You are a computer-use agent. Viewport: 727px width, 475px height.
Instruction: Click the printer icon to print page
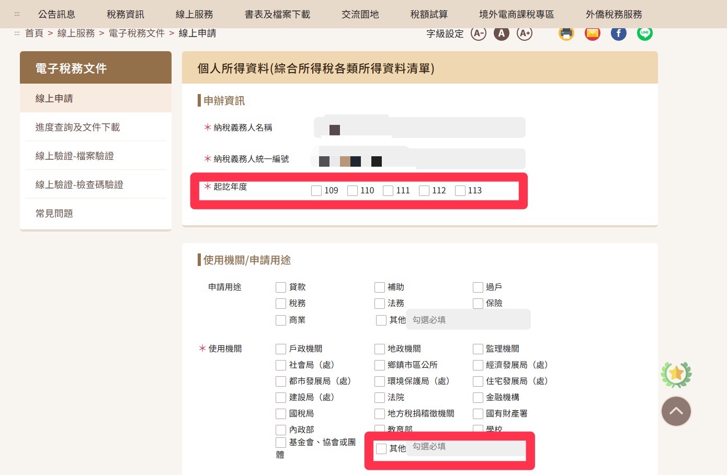click(566, 33)
